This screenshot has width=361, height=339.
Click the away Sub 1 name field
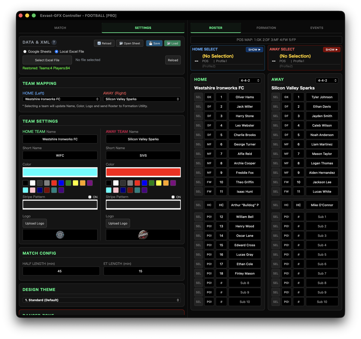322,217
